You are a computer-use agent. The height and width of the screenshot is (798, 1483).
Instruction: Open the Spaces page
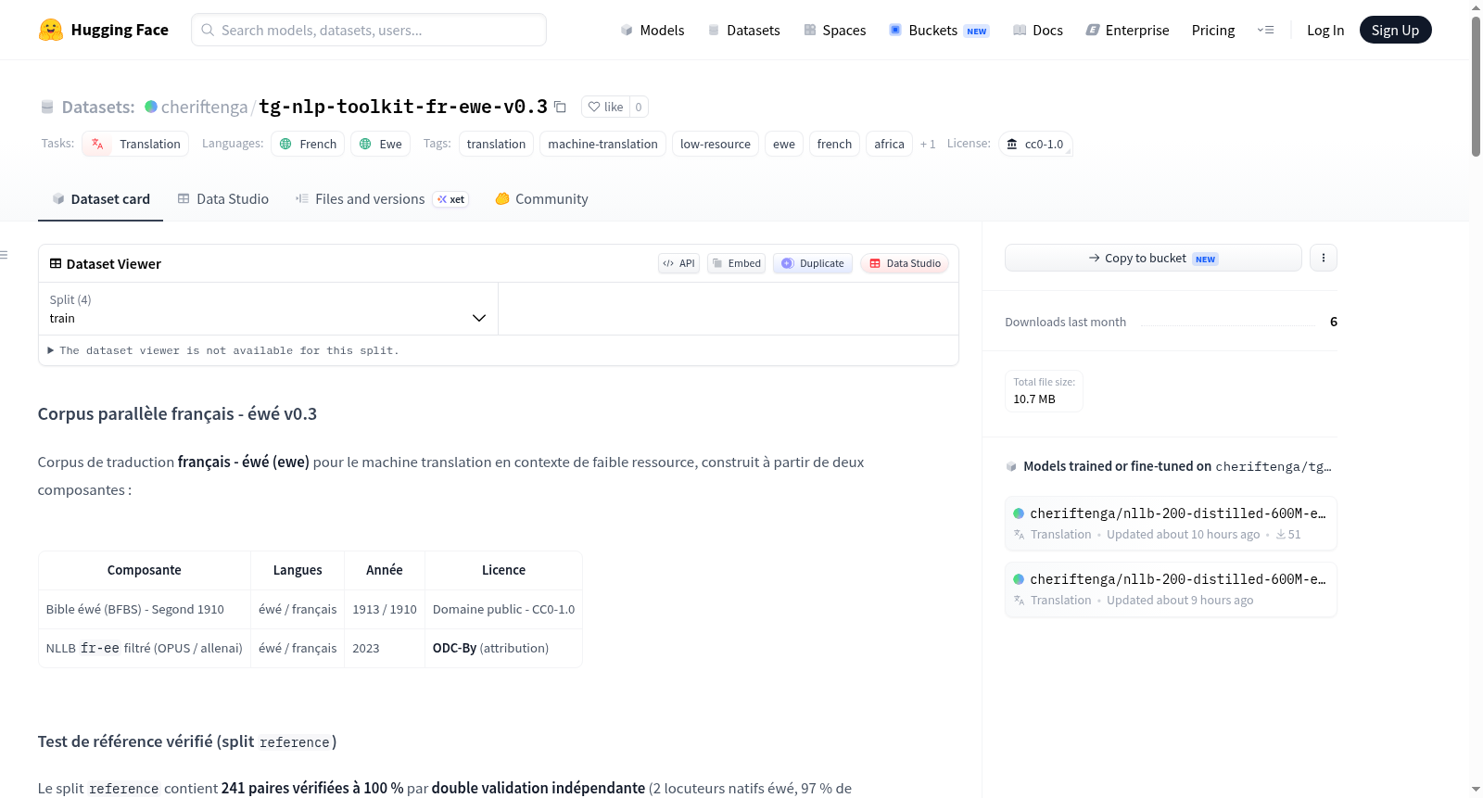click(834, 30)
